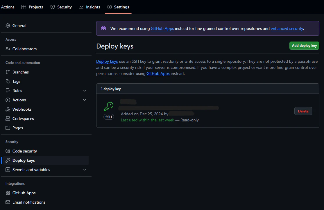The width and height of the screenshot is (324, 210).
Task: Expand the Rules submenu chevron
Action: click(85, 91)
